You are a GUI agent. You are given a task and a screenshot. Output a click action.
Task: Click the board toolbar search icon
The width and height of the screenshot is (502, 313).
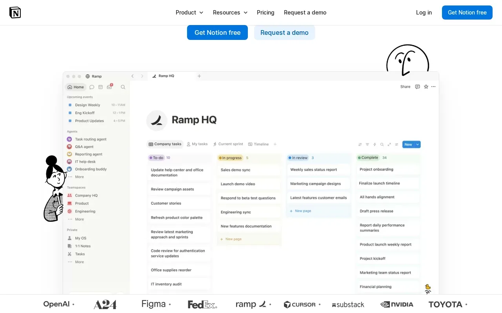tap(382, 144)
